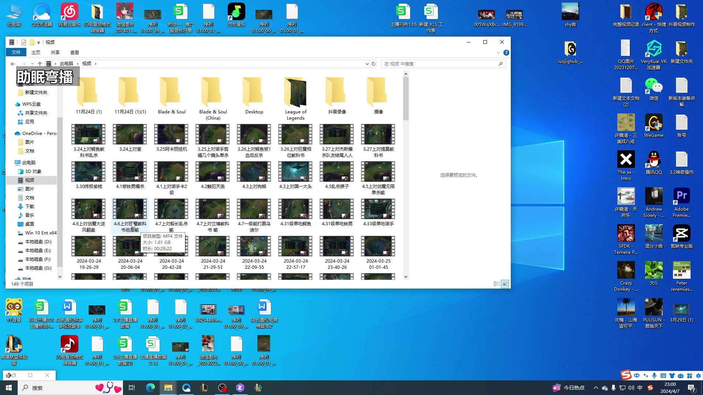
Task: Launch WeGame desktop shortcut
Action: coord(654,126)
